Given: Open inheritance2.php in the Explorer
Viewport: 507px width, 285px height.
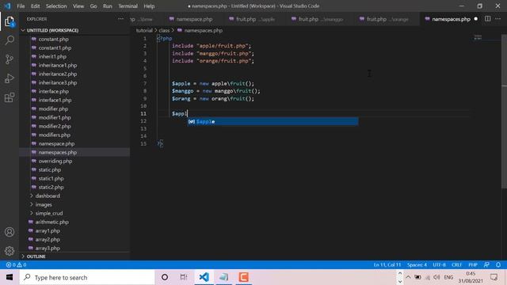Looking at the screenshot, I should tap(58, 74).
